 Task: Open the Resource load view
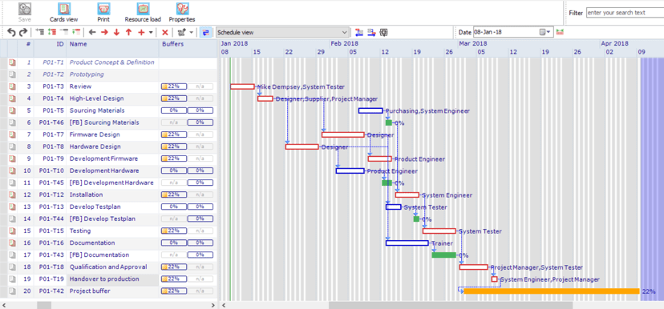(x=143, y=13)
